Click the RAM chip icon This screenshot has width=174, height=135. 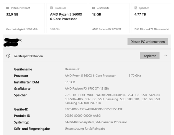click(x=8, y=8)
